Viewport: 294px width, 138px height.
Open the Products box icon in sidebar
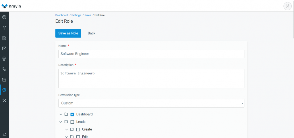(x=4, y=79)
